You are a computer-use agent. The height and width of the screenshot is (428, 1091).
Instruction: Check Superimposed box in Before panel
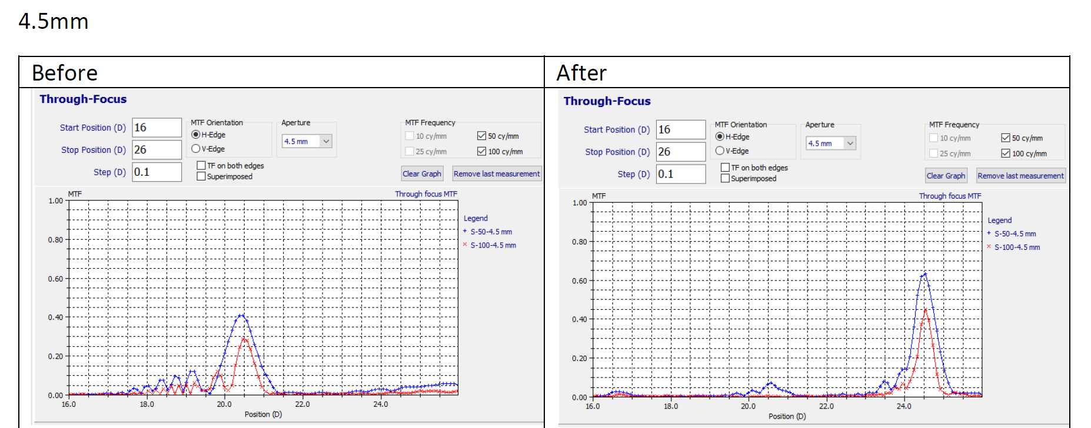(201, 176)
